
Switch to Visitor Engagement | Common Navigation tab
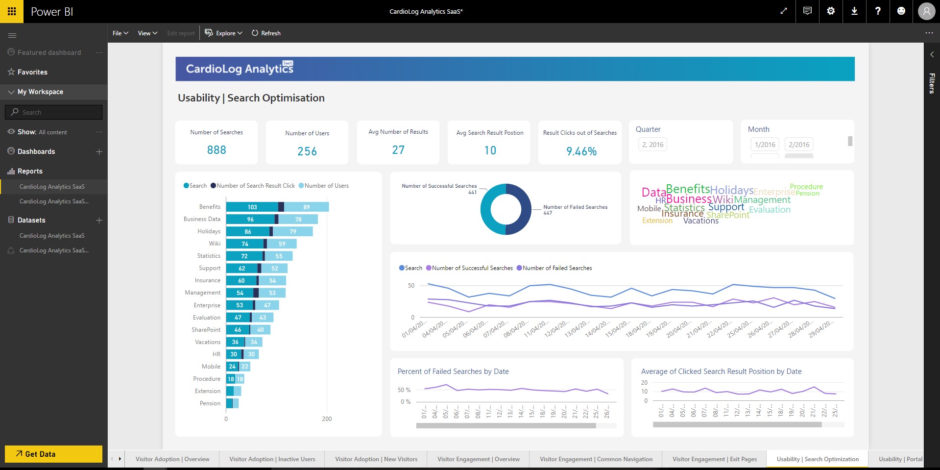tap(596, 459)
